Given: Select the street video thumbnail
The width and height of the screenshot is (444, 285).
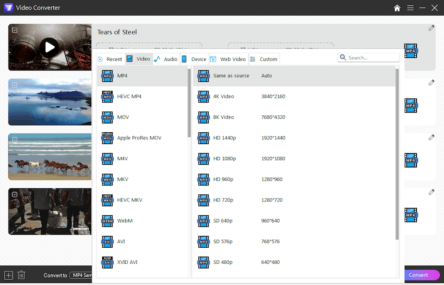Looking at the screenshot, I should (50, 211).
